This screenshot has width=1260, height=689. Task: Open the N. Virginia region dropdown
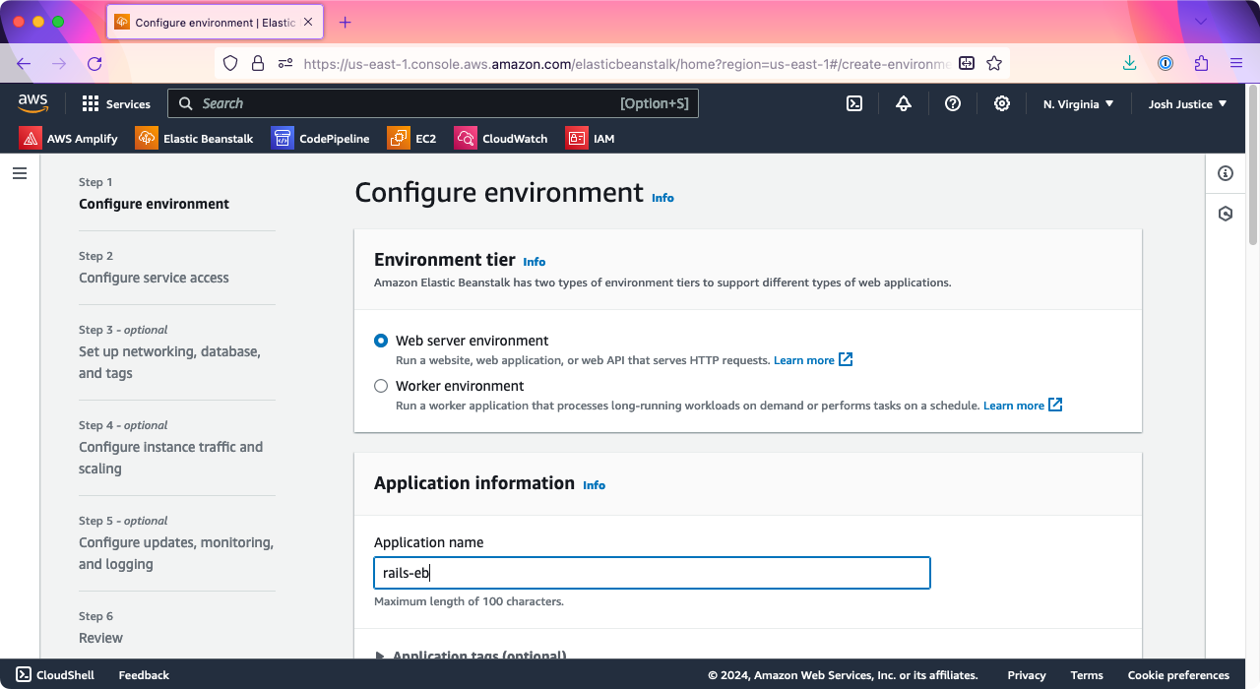pos(1078,103)
